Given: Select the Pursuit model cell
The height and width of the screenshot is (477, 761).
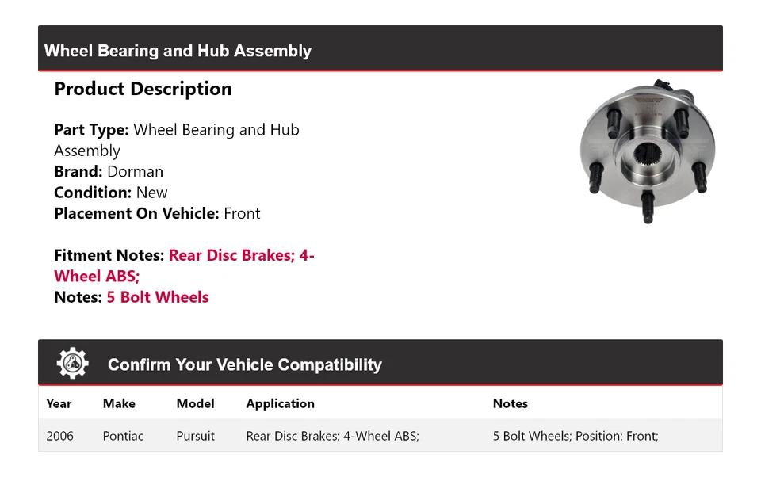Looking at the screenshot, I should click(x=195, y=436).
